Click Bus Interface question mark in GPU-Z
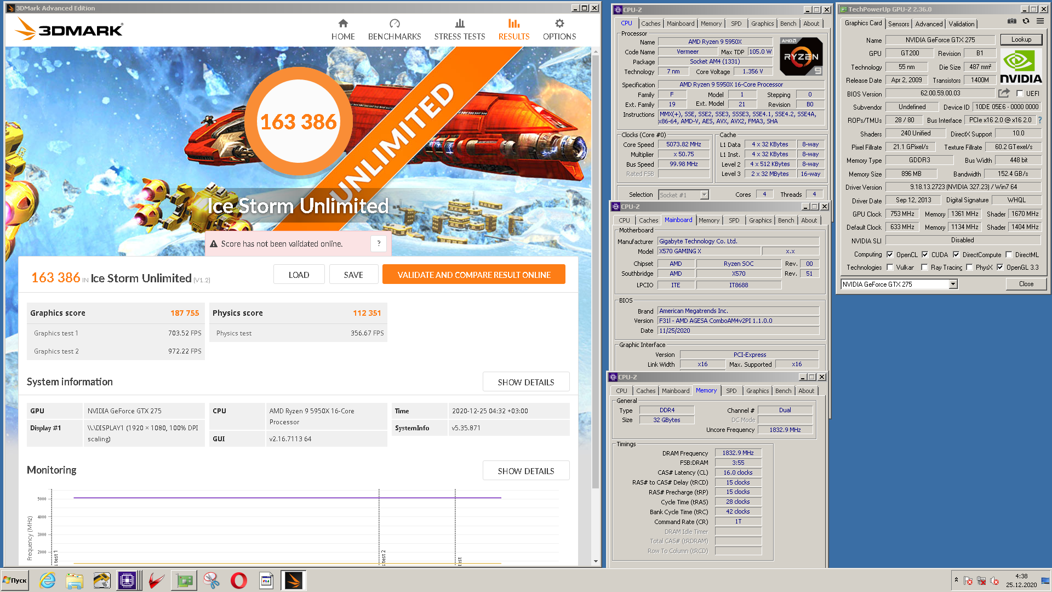This screenshot has width=1052, height=592. (1040, 120)
